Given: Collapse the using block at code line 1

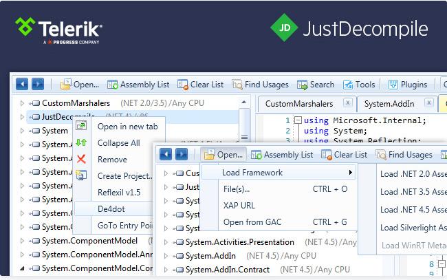Looking at the screenshot, I should (298, 120).
